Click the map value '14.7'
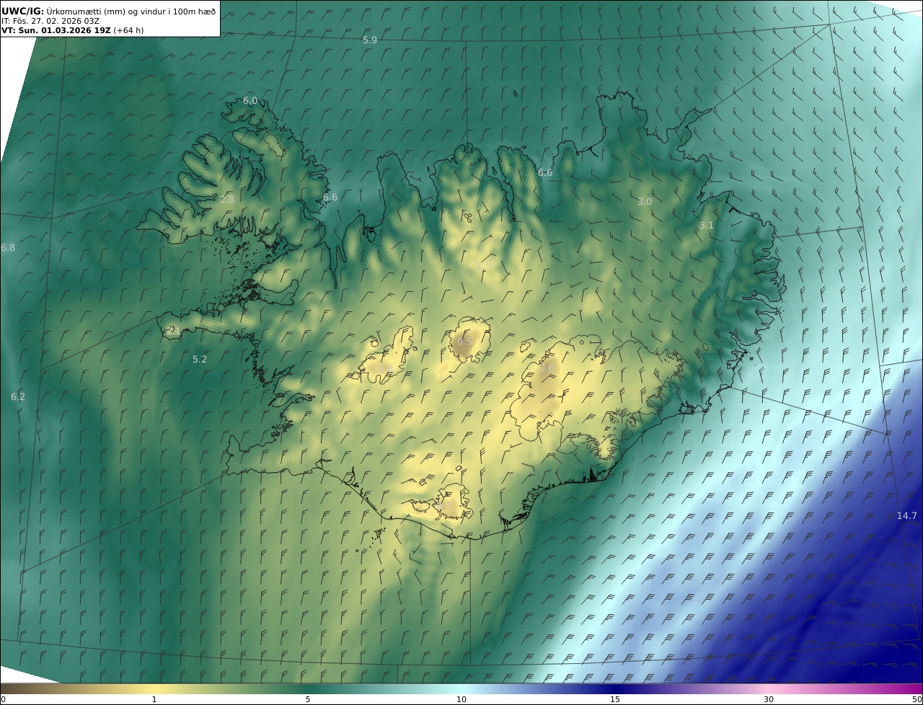Screen dimensions: 923x705 tap(907, 515)
